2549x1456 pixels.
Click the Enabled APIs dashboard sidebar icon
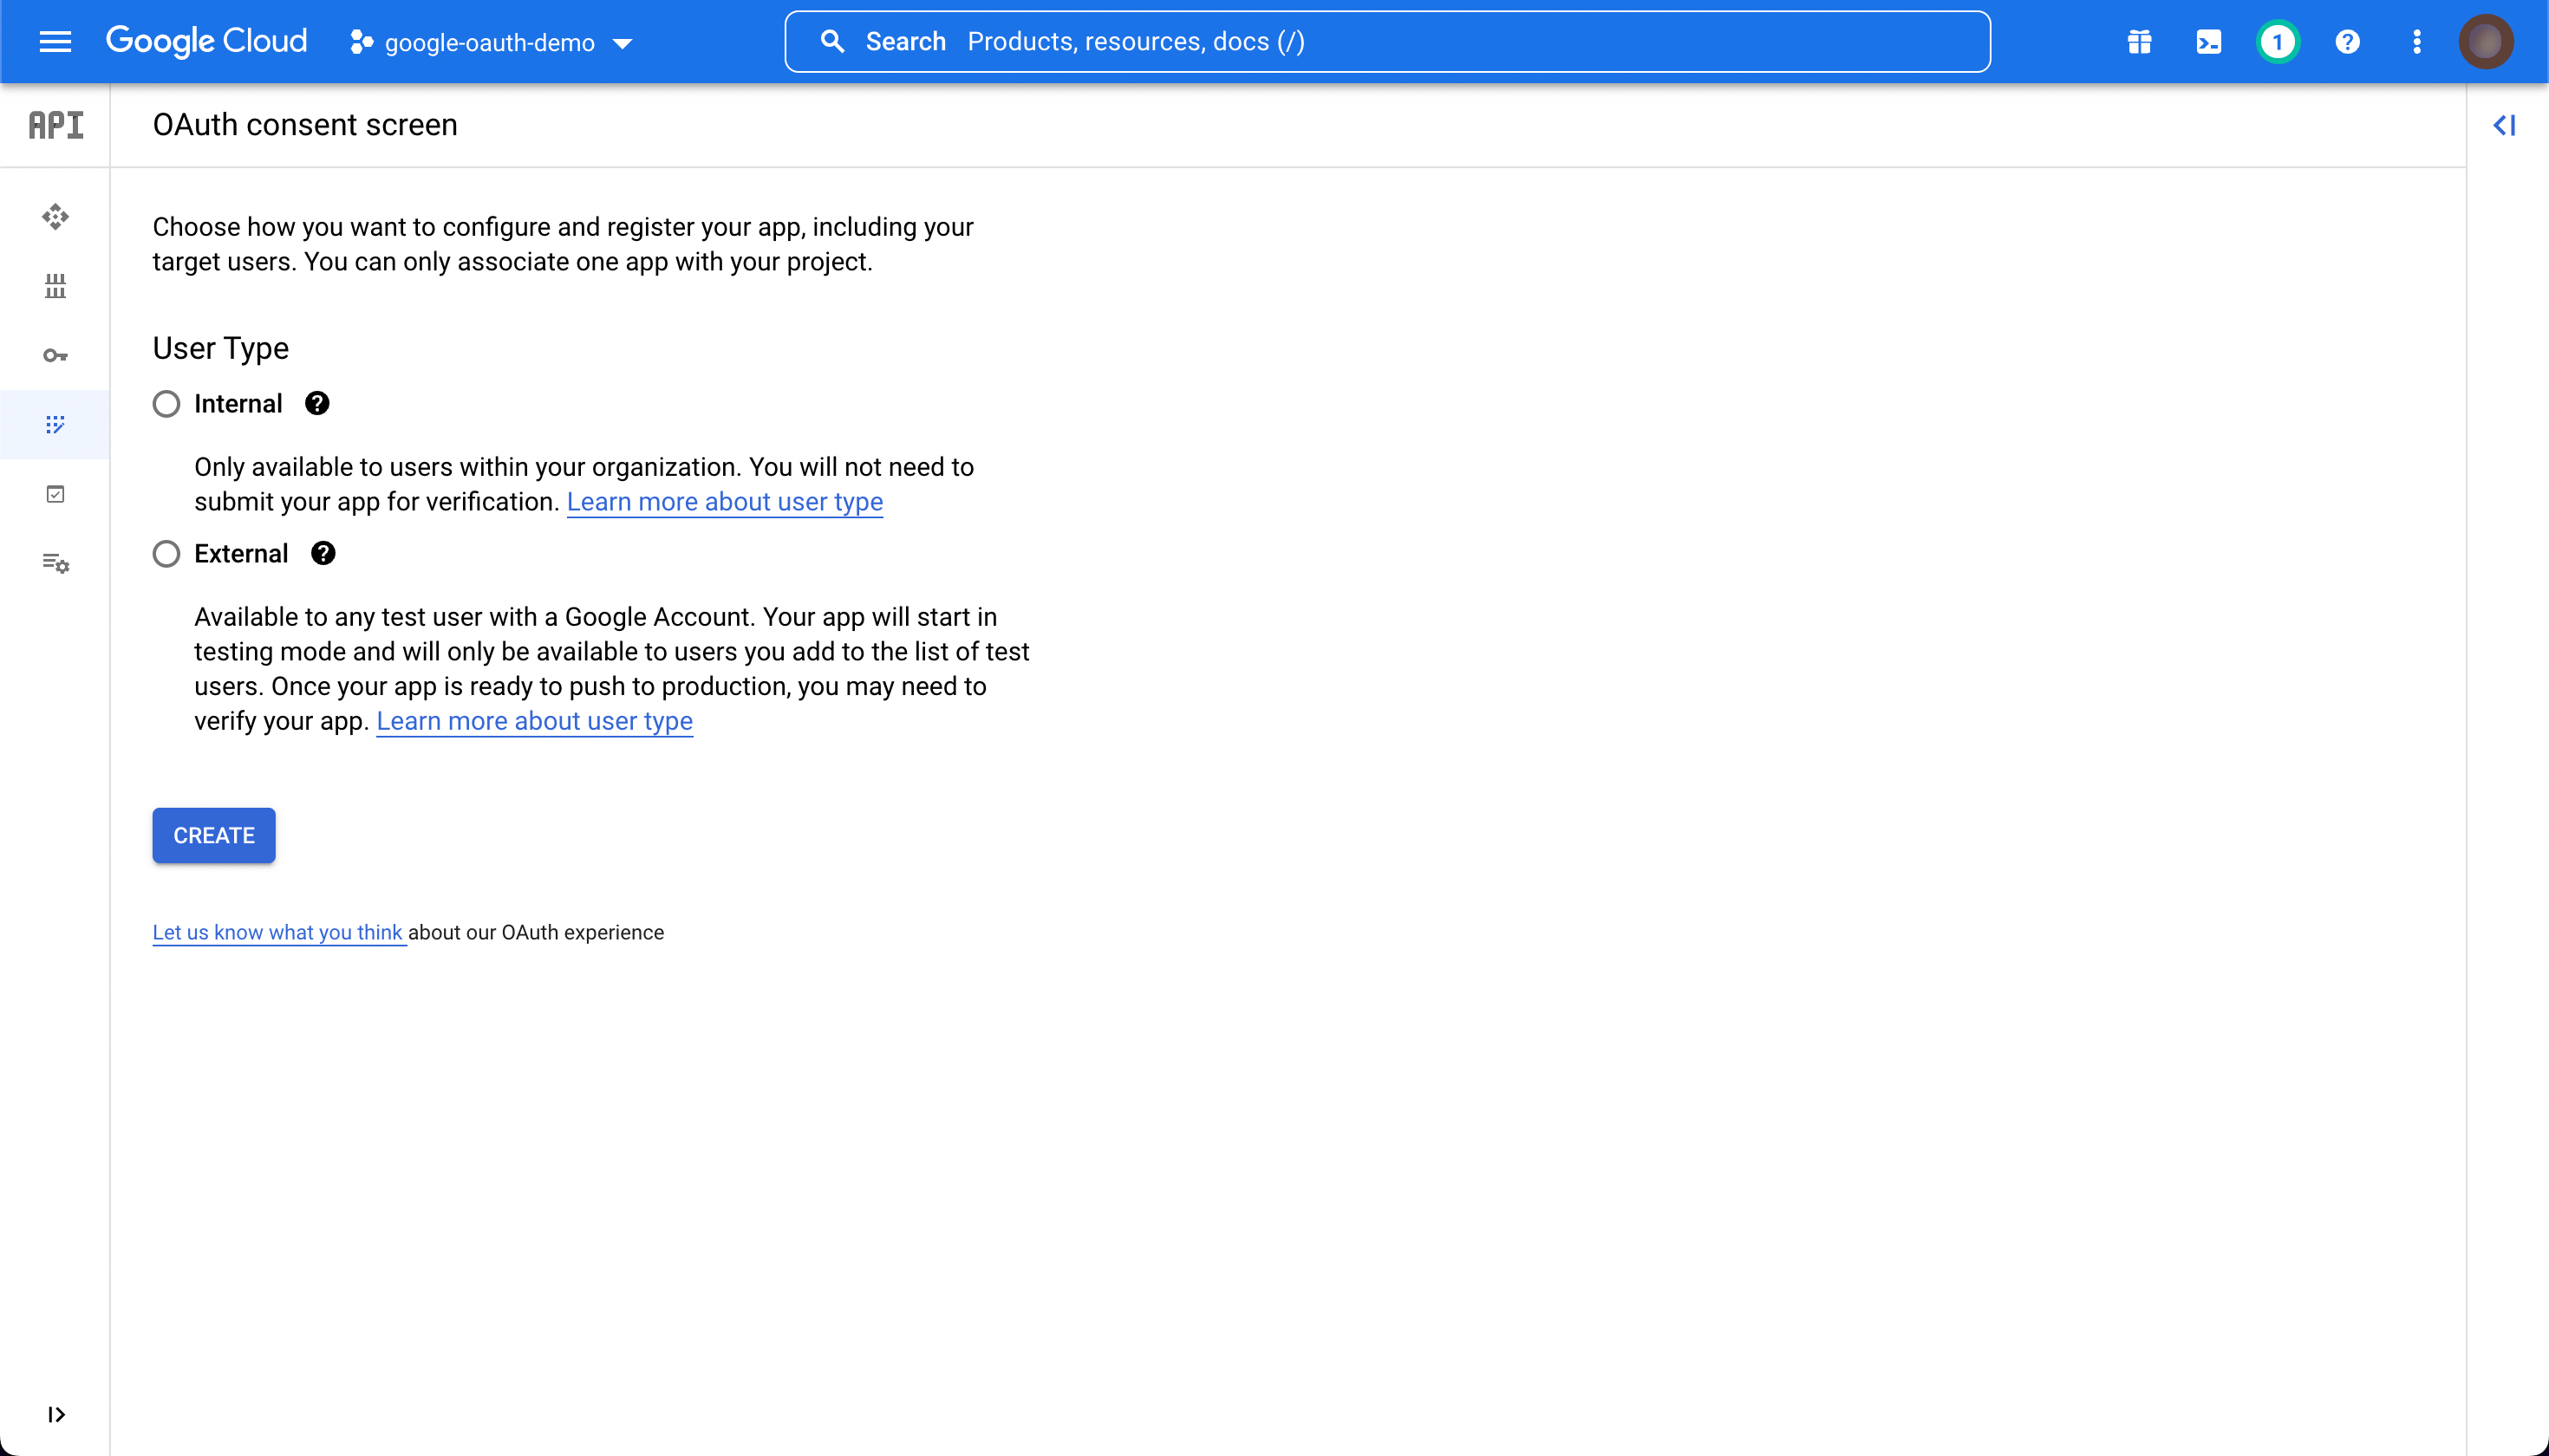click(x=55, y=217)
